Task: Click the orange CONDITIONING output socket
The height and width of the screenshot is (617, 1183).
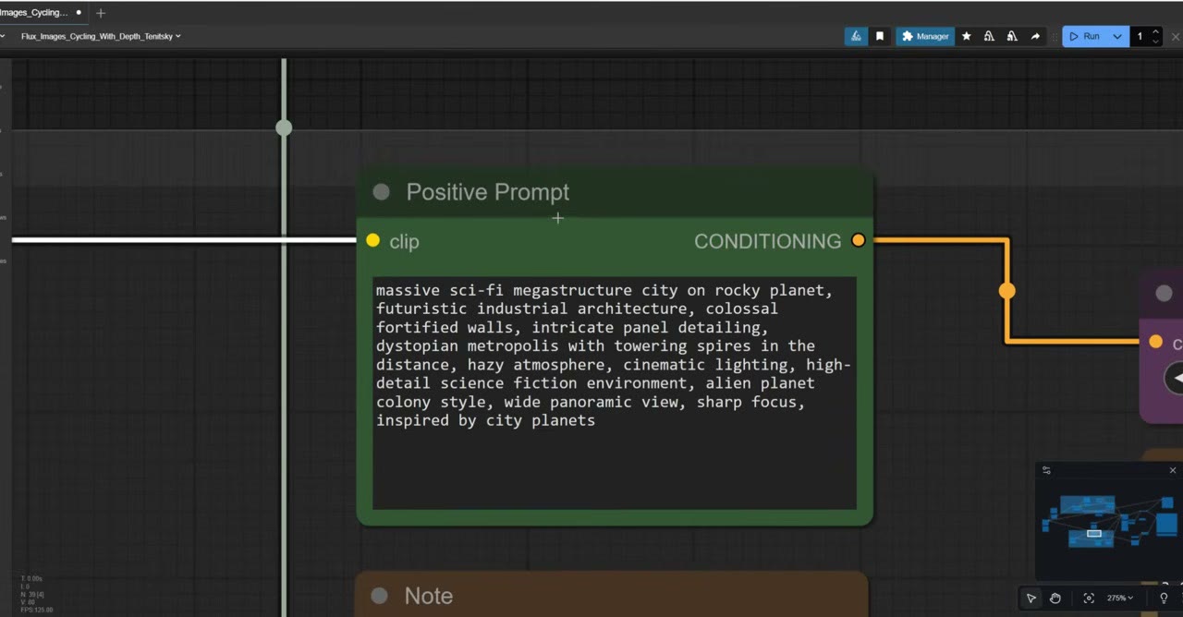Action: [x=859, y=240]
